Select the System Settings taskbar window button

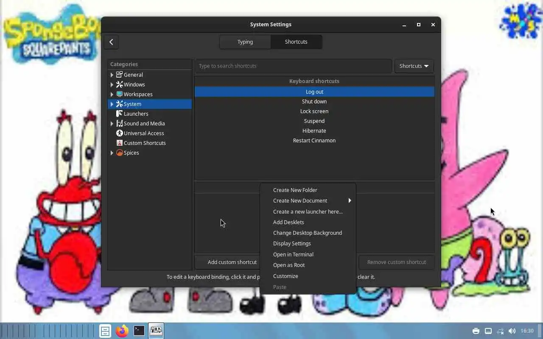(x=156, y=331)
